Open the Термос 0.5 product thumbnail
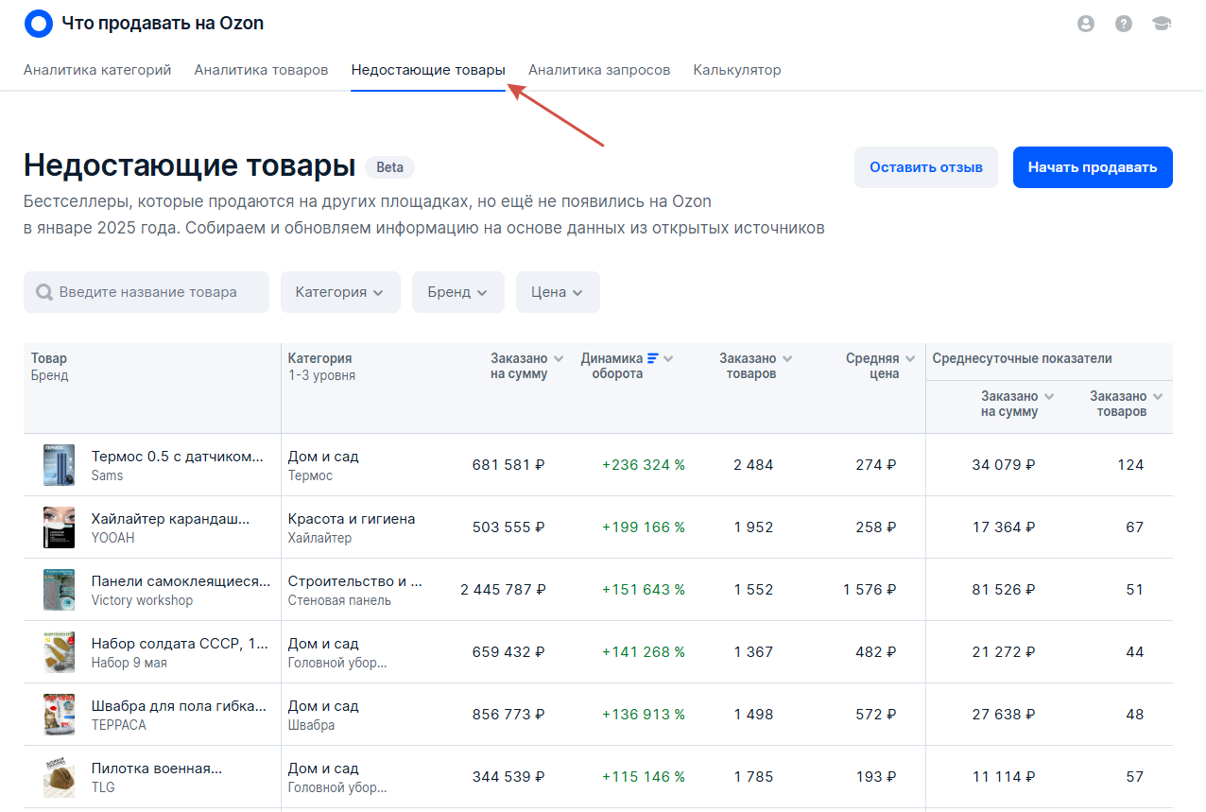Viewport: 1206px width, 812px height. (59, 465)
